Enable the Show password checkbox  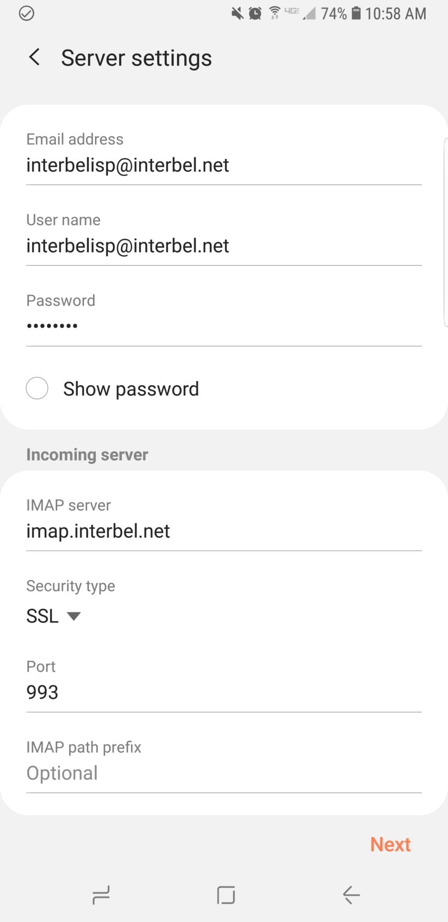click(37, 389)
